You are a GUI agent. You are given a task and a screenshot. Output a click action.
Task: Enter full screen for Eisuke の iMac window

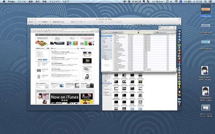(179, 19)
